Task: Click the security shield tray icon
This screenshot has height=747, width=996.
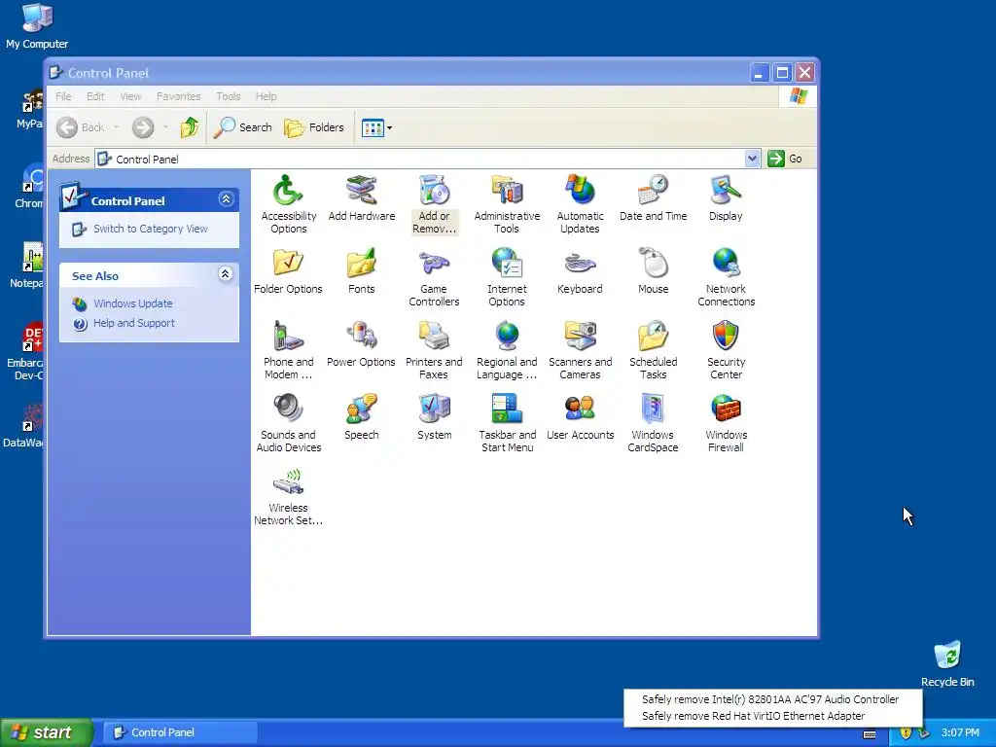Action: [906, 733]
